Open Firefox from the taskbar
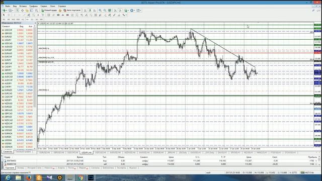The width and height of the screenshot is (322, 181). (29, 177)
